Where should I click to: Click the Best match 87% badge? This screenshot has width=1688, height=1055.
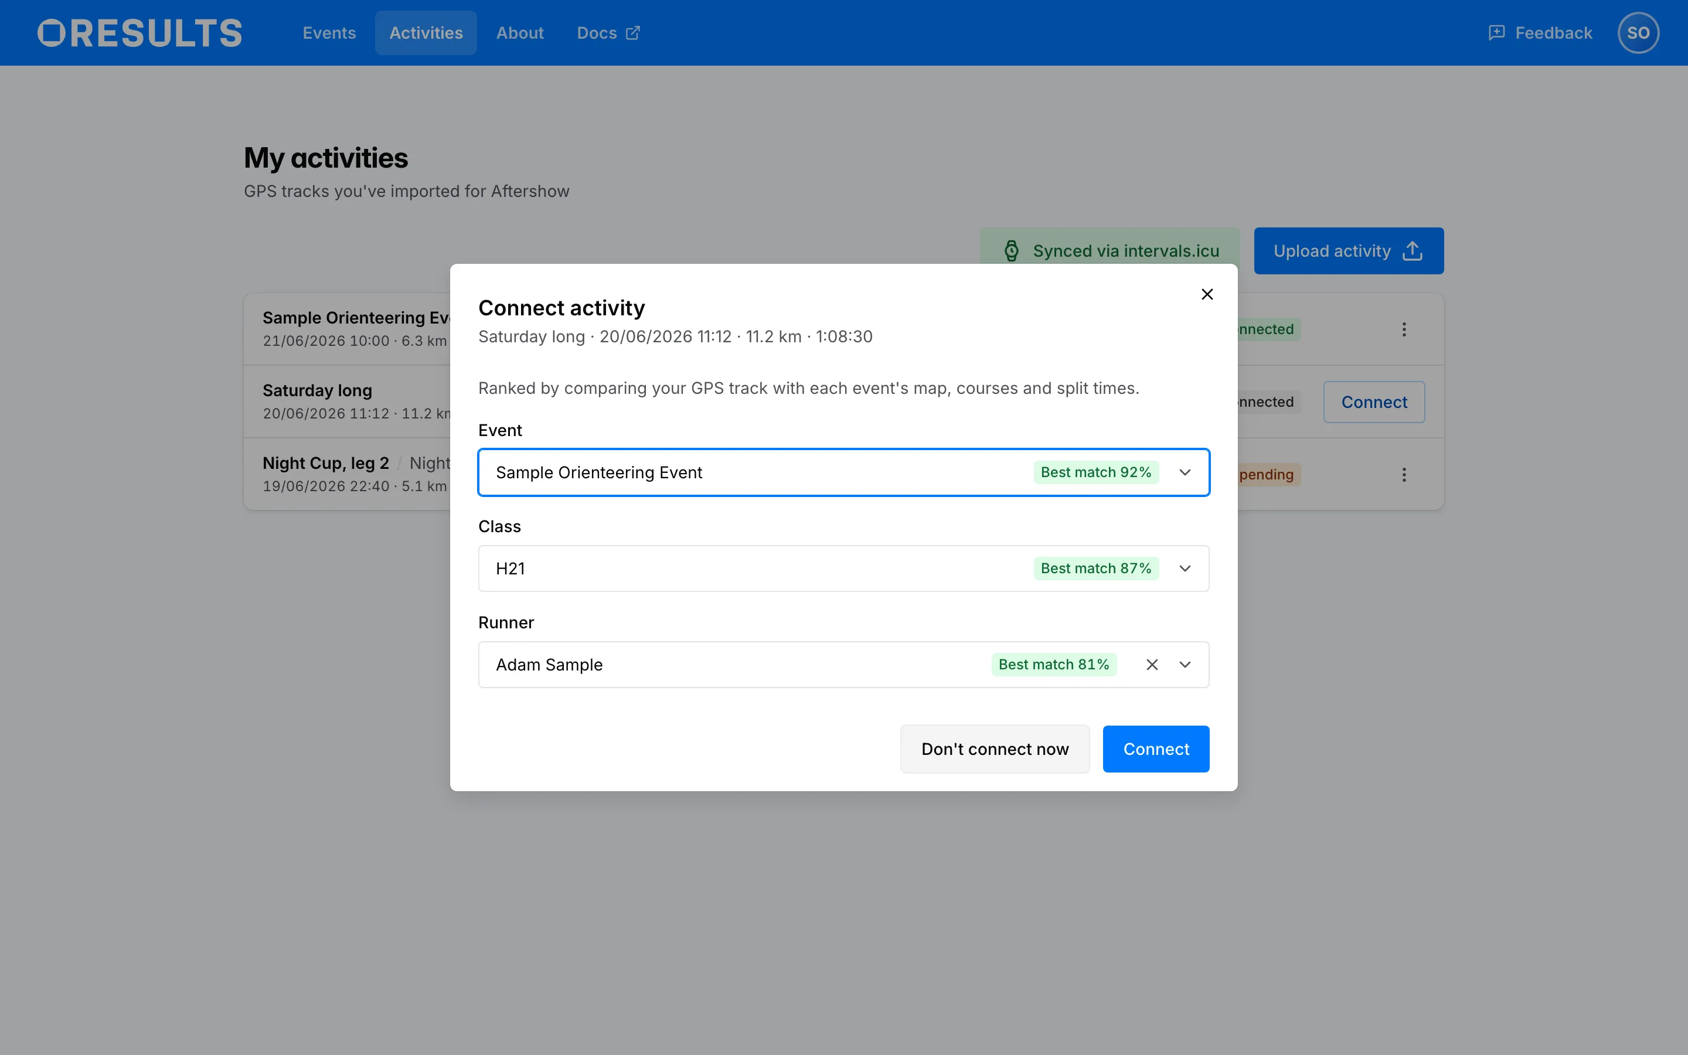coord(1096,569)
